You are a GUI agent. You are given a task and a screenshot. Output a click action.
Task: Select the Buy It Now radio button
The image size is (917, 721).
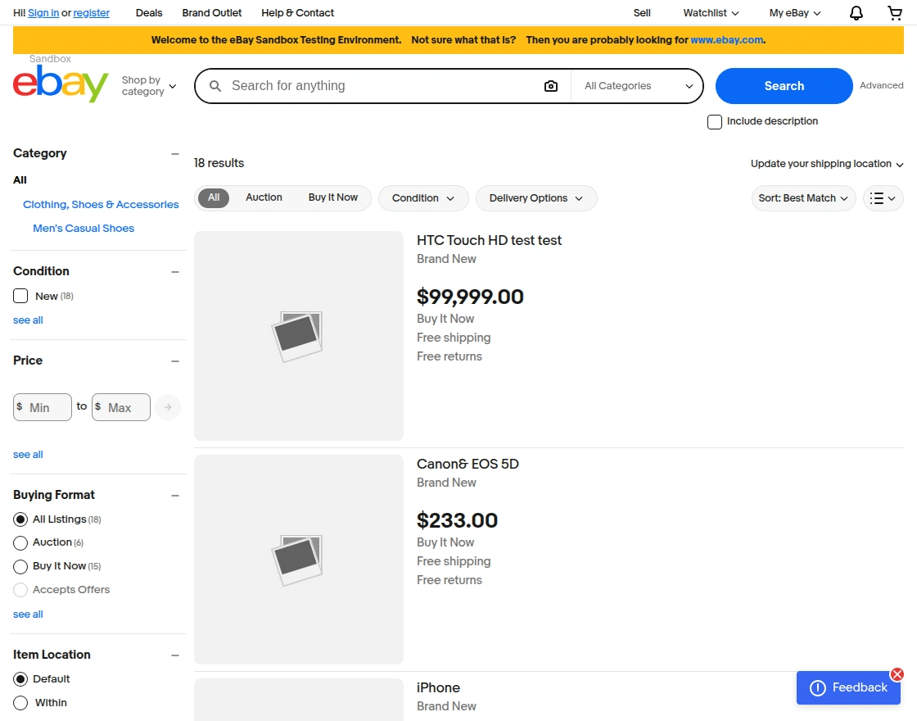[20, 566]
